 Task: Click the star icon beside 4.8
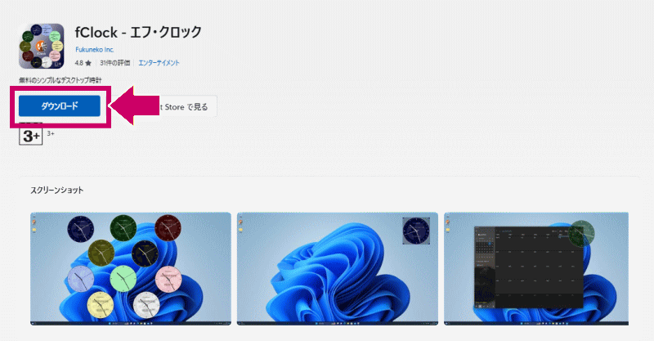(x=88, y=63)
